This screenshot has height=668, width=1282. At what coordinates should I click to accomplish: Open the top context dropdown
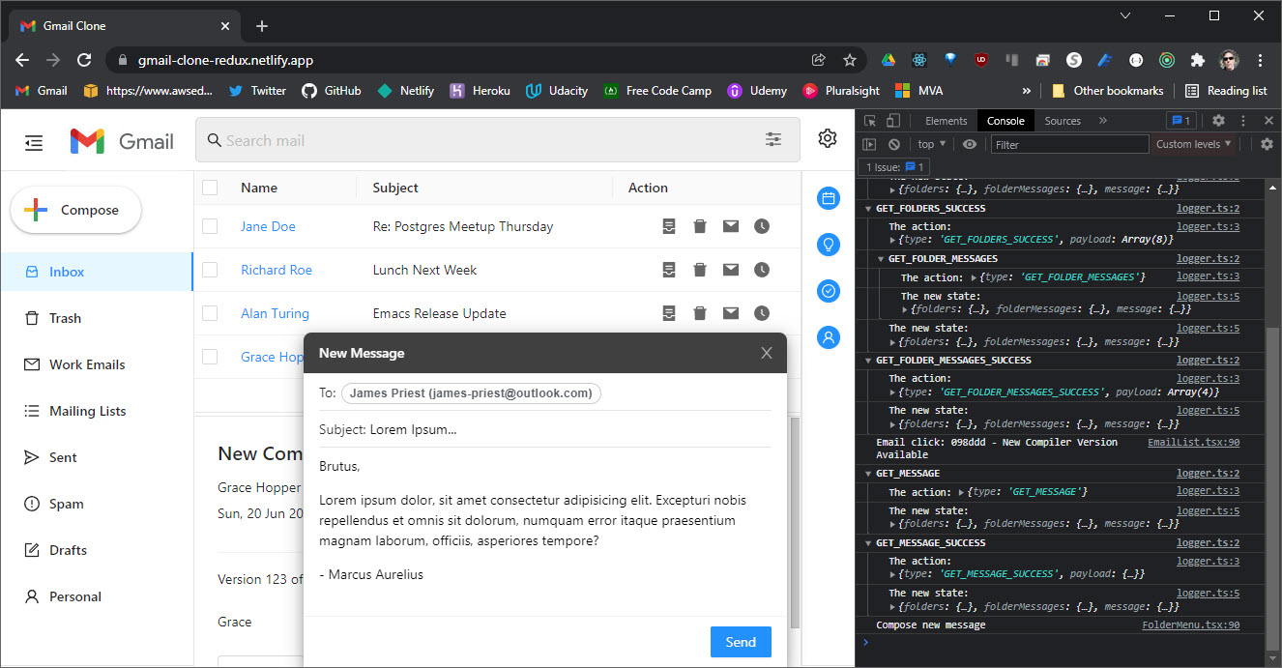coord(932,144)
